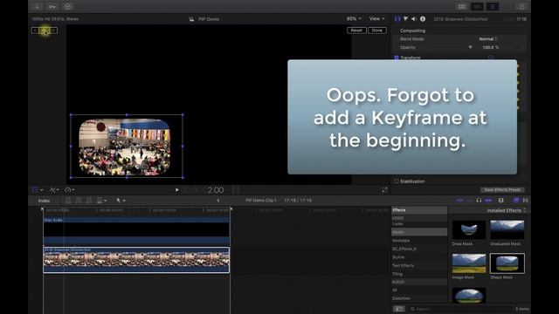Screen dimensions: 559x314
Task: Open the Video inspector tab icon
Action: 397,19
